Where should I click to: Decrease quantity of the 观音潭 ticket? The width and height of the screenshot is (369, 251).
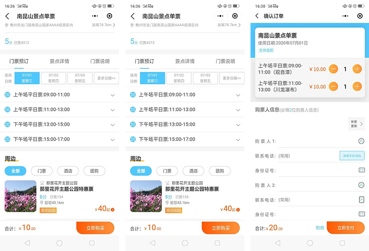(333, 69)
